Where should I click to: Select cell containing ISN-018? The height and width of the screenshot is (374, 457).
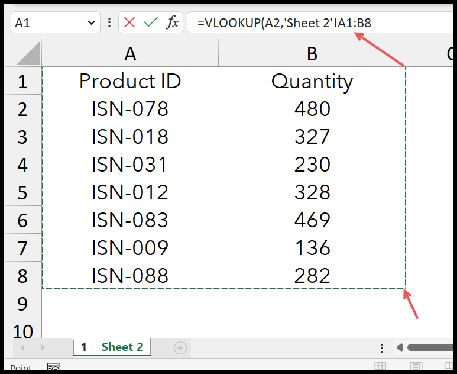pos(130,136)
